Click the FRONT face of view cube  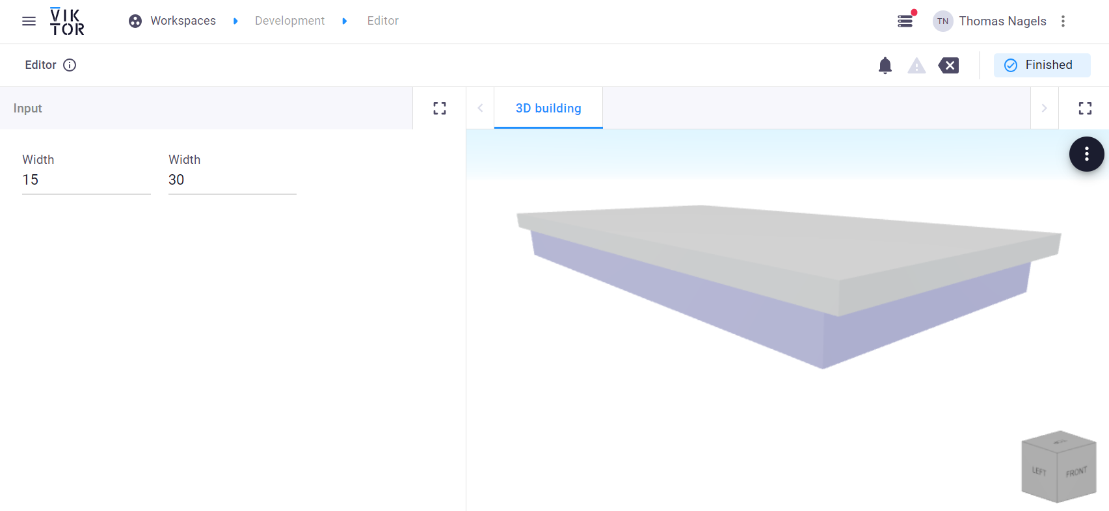1076,473
